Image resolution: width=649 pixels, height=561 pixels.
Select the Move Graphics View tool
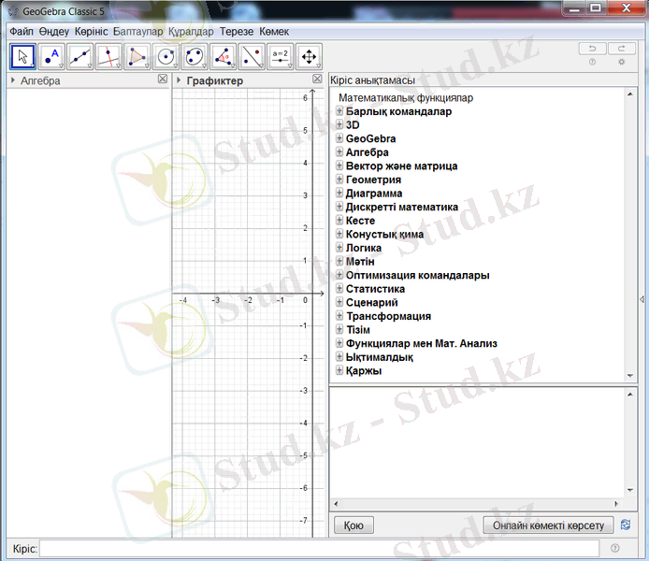tap(309, 57)
